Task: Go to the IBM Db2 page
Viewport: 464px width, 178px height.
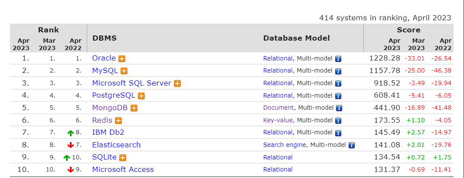Action: tap(108, 132)
